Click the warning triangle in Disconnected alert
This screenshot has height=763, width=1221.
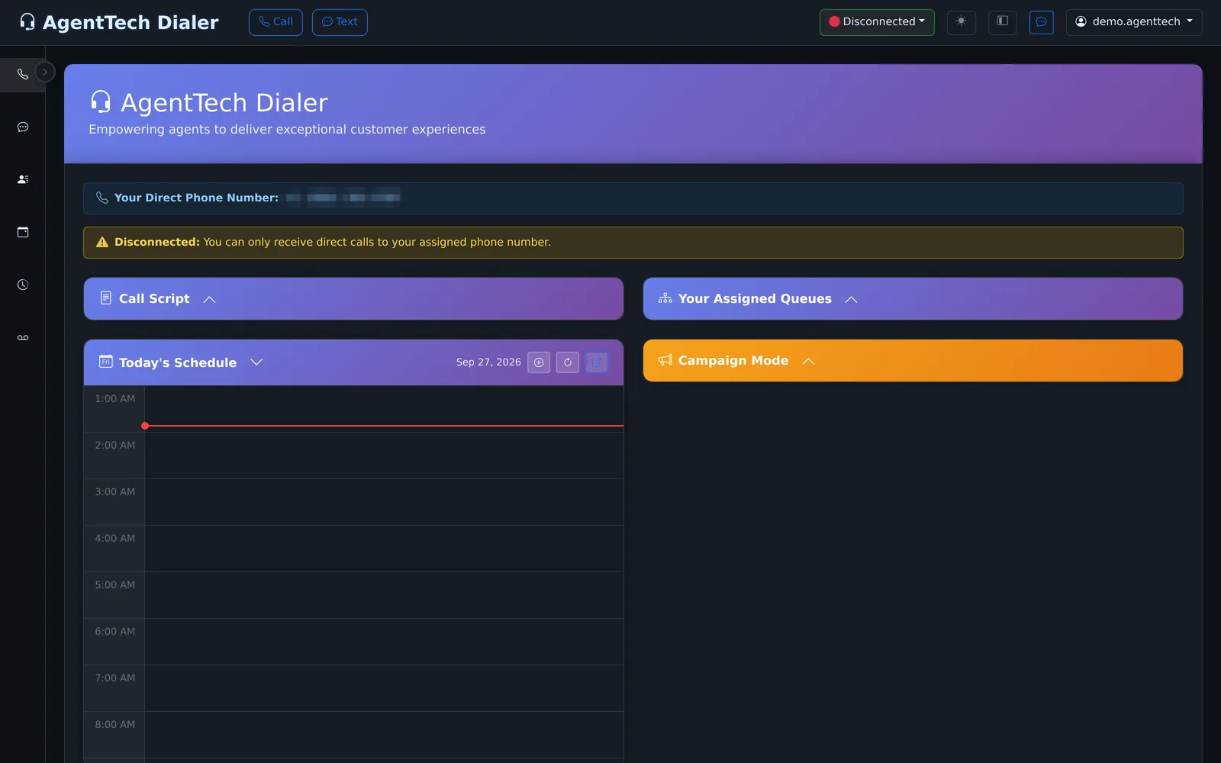102,242
